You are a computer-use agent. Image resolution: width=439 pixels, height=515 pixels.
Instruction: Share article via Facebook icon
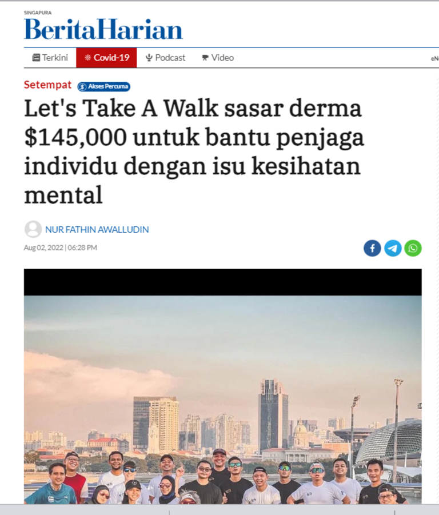(372, 248)
